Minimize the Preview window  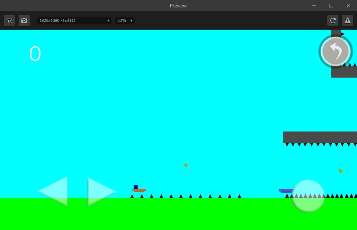tap(314, 6)
